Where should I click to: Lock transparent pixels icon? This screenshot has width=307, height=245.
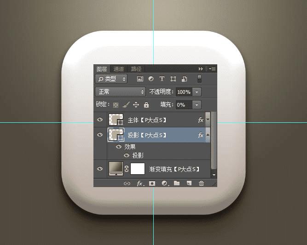point(116,105)
